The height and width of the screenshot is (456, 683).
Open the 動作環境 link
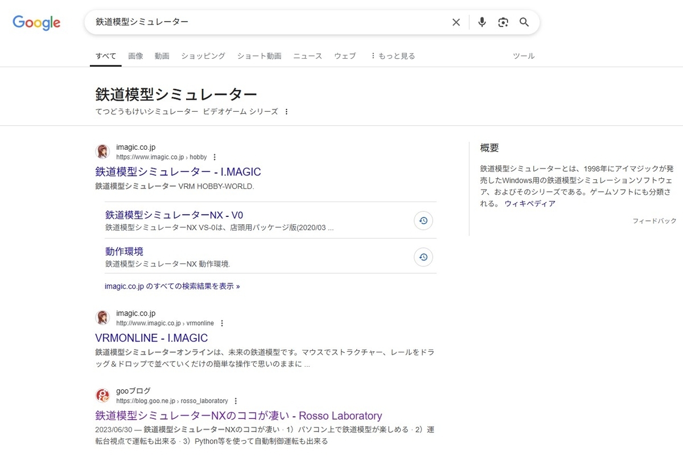[x=124, y=251]
